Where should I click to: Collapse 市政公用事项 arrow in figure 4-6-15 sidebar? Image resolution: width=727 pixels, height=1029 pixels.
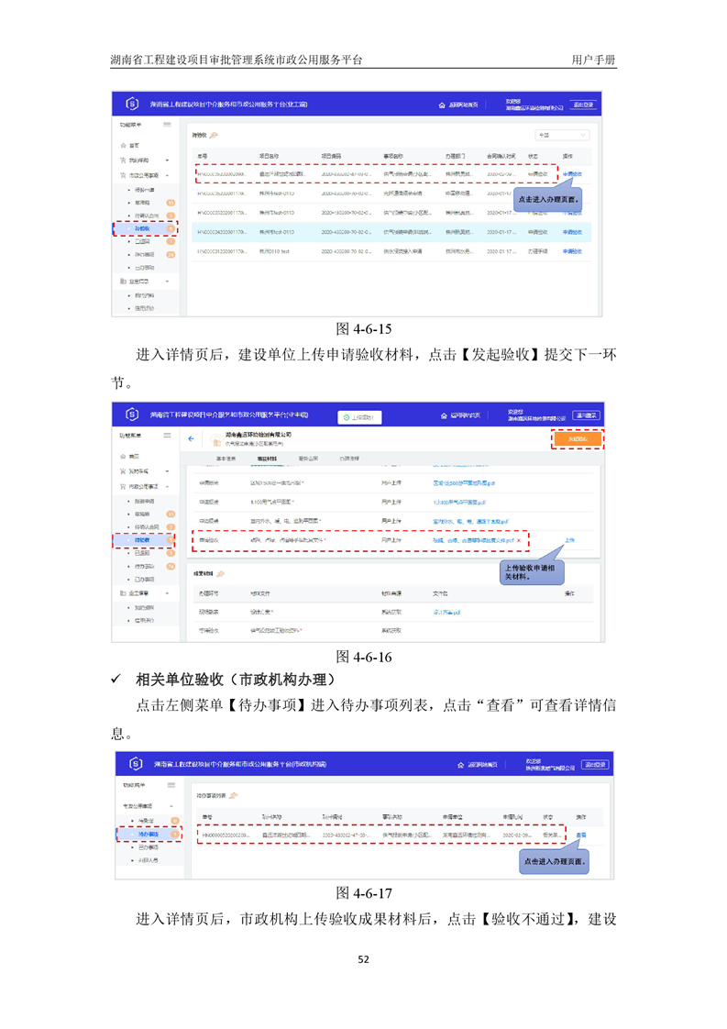click(x=168, y=175)
